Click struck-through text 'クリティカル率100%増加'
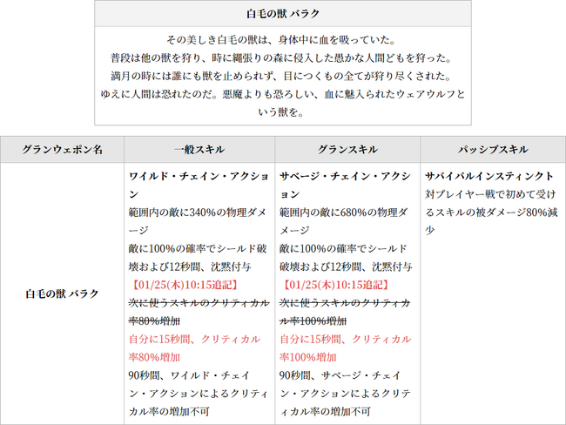This screenshot has height=425, width=566. [345, 312]
